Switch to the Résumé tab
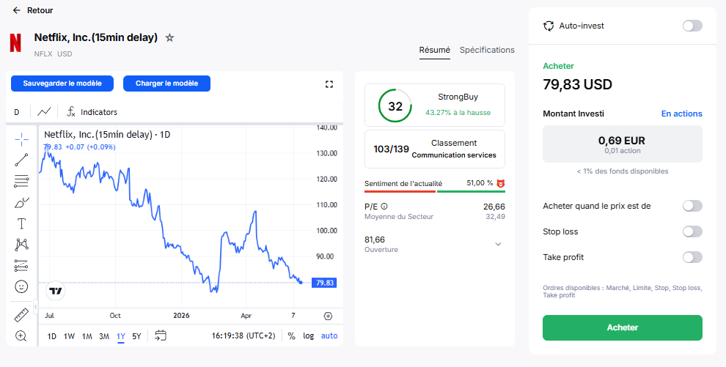Screen dimensions: 726x367 pyautogui.click(x=434, y=50)
